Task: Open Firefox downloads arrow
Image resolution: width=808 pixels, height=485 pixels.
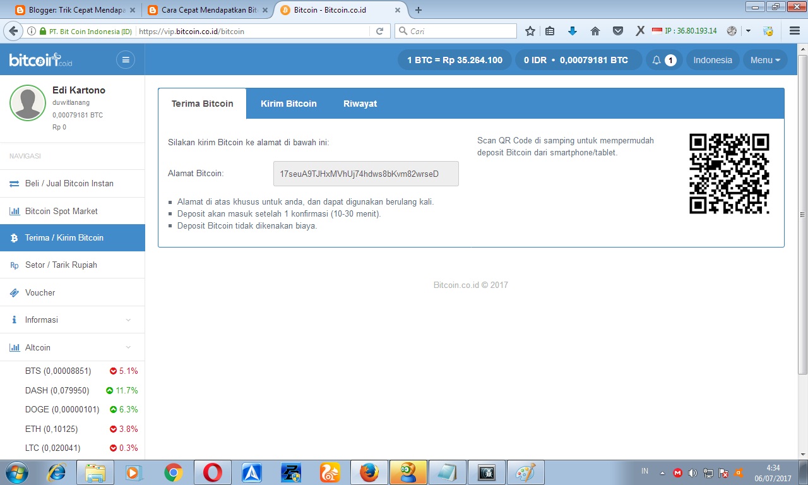Action: tap(573, 31)
